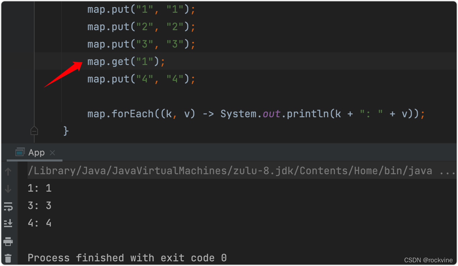Click the Print console output icon
This screenshot has height=266, width=458.
[8, 241]
